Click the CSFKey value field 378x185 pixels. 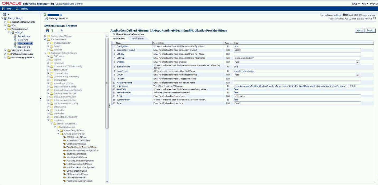click(297, 54)
